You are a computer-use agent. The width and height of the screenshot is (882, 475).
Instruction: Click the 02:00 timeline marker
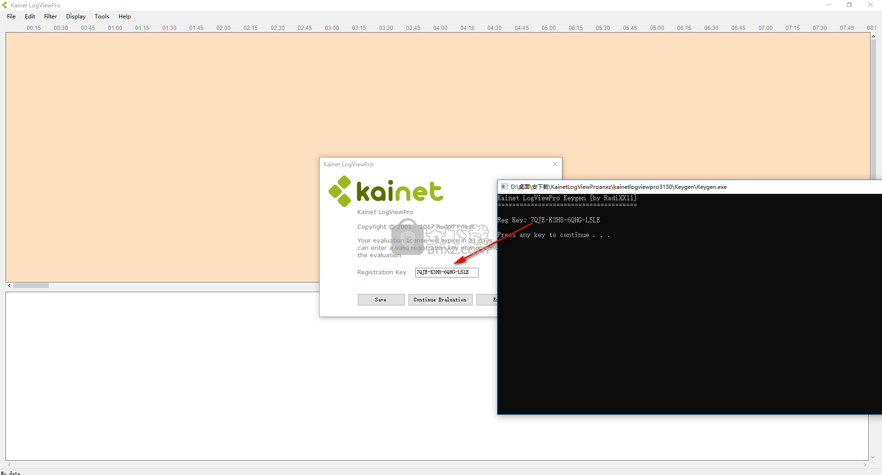pos(223,28)
